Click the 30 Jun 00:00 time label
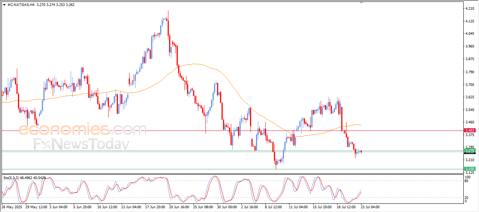The height and width of the screenshot is (212, 479). click(228, 207)
